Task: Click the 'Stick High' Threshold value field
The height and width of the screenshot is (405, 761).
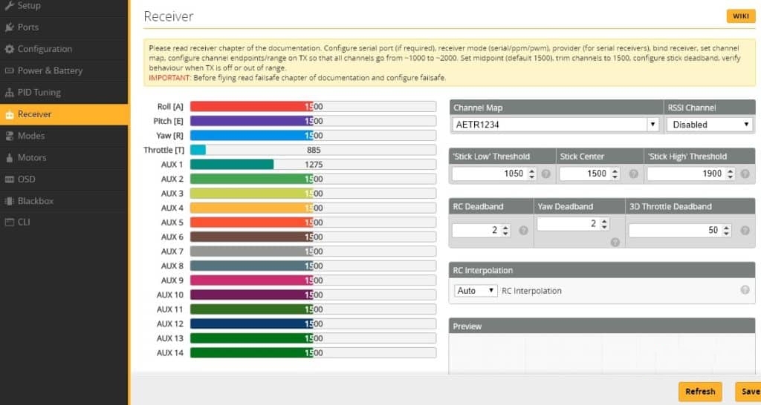Action: point(691,174)
